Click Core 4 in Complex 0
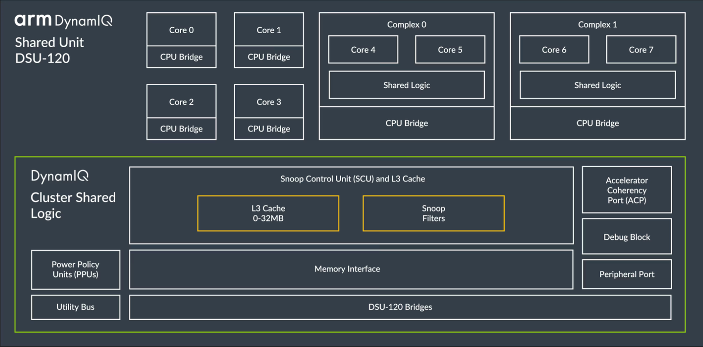The height and width of the screenshot is (347, 703). (x=363, y=50)
